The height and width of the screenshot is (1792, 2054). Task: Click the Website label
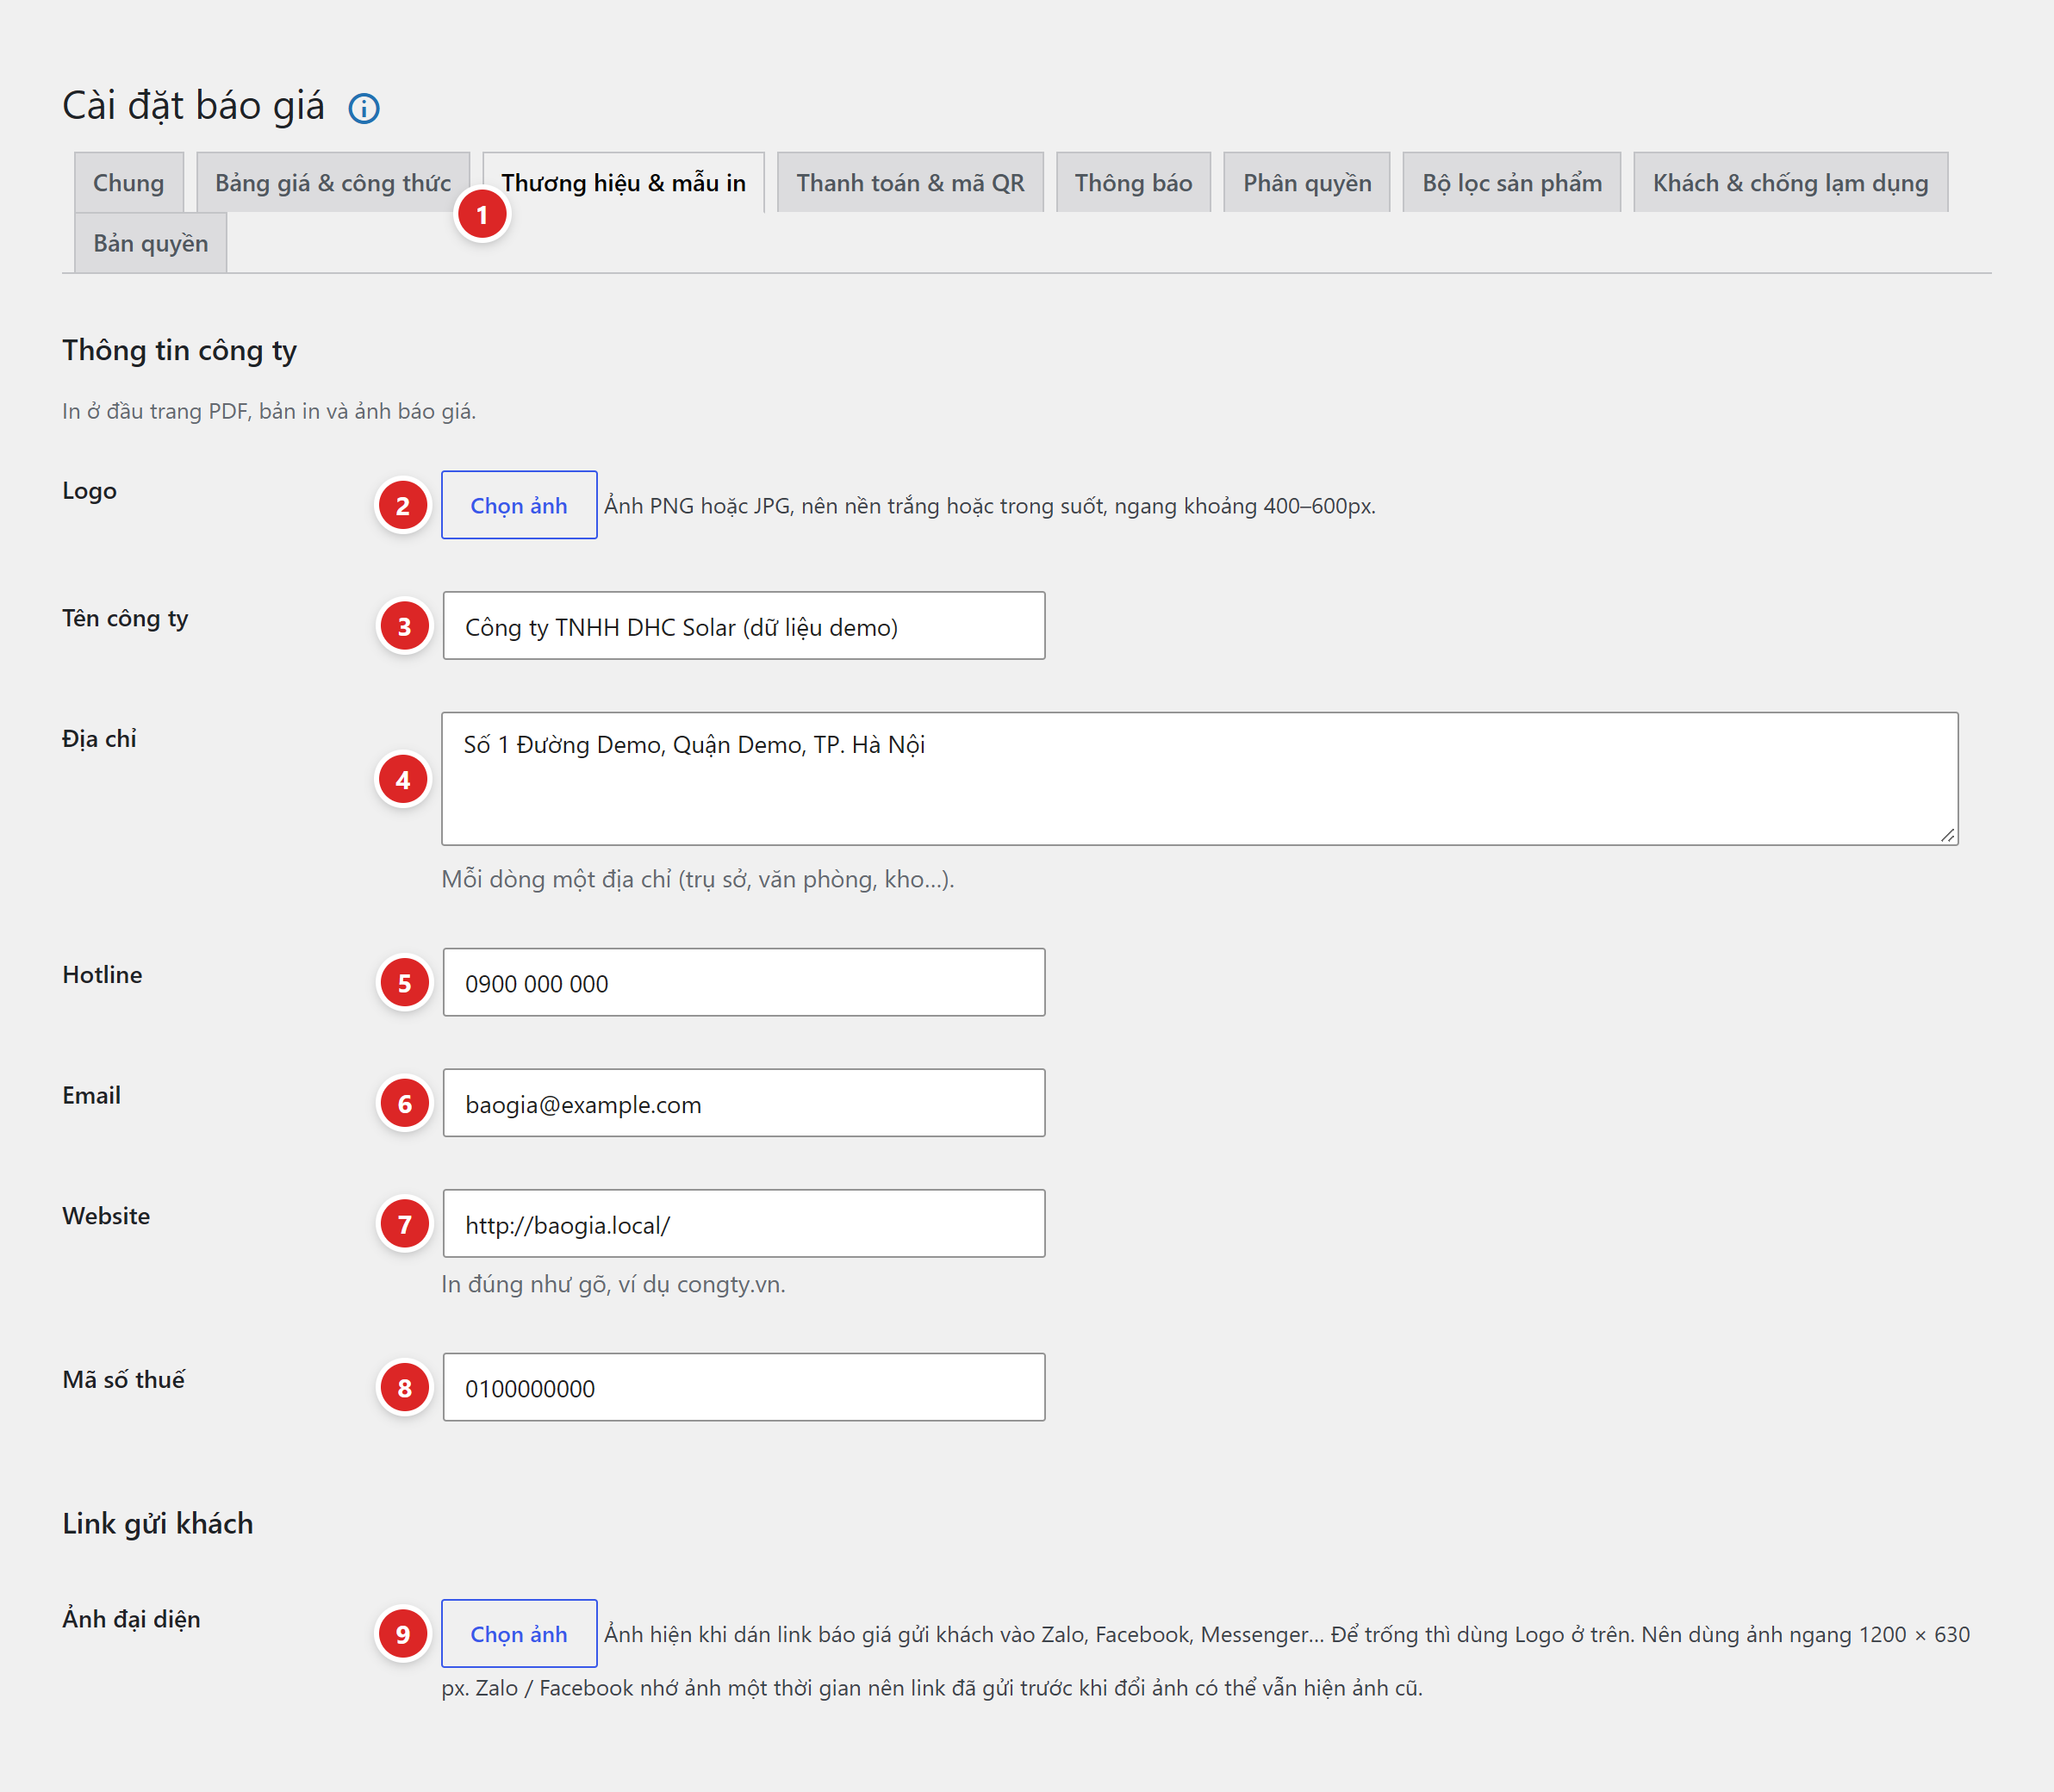[x=106, y=1216]
